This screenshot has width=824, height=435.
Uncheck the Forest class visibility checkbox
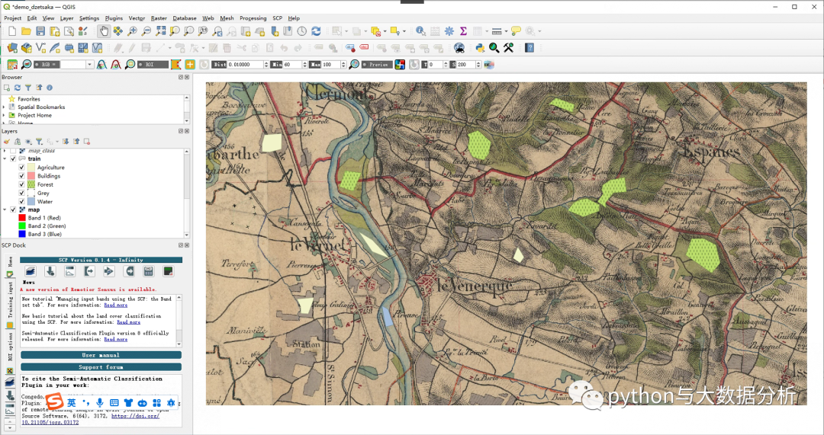(x=22, y=184)
